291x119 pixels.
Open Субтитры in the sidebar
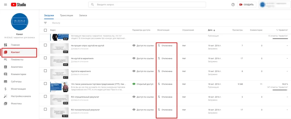pyautogui.click(x=16, y=81)
